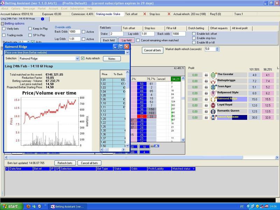
Task: Open the About menu
Action: click(5, 8)
